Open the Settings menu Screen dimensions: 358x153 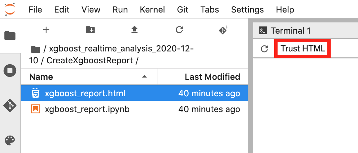[247, 9]
